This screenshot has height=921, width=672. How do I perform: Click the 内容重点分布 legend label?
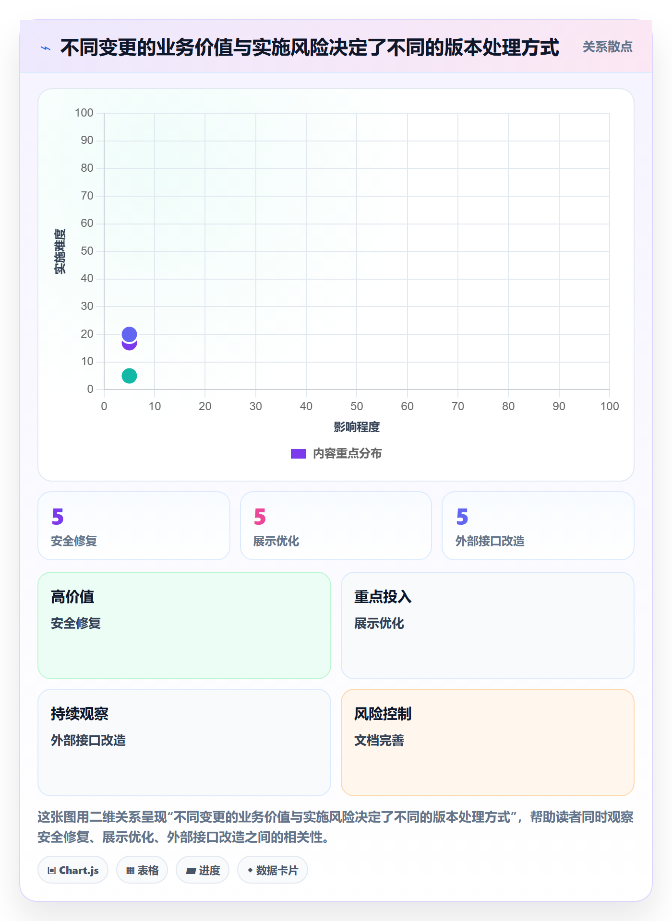tap(347, 454)
